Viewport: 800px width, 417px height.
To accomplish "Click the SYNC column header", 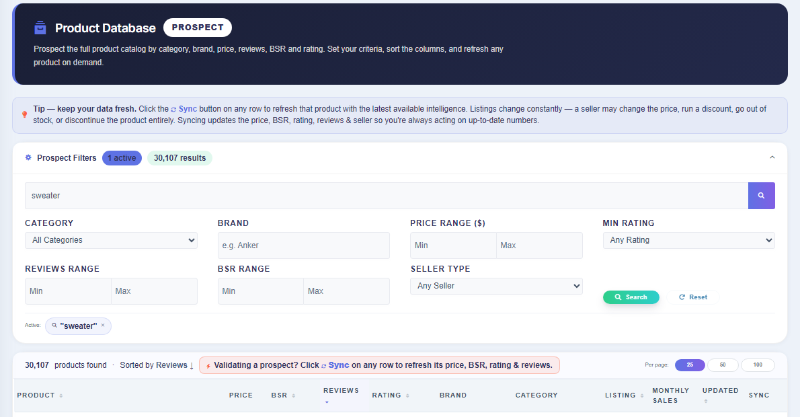I will tap(759, 395).
